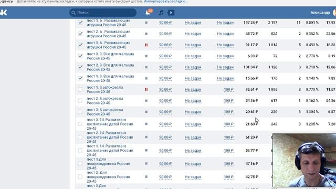The height and width of the screenshot is (189, 336).
Task: Open ad 'пост 1. 8 автокресла Россия 20-45'
Action: coord(105,89)
